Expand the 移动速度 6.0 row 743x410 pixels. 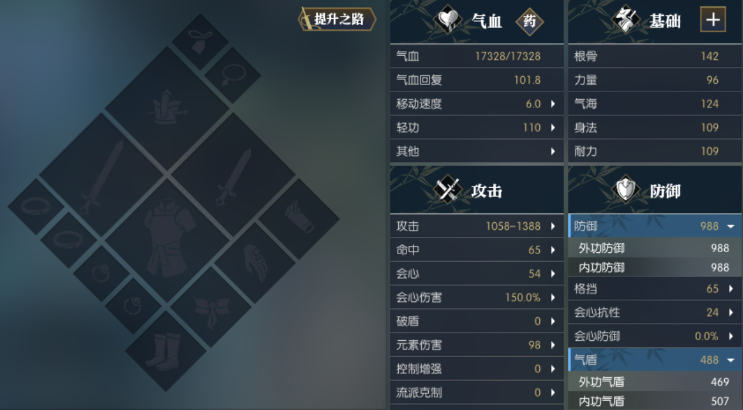pos(476,104)
